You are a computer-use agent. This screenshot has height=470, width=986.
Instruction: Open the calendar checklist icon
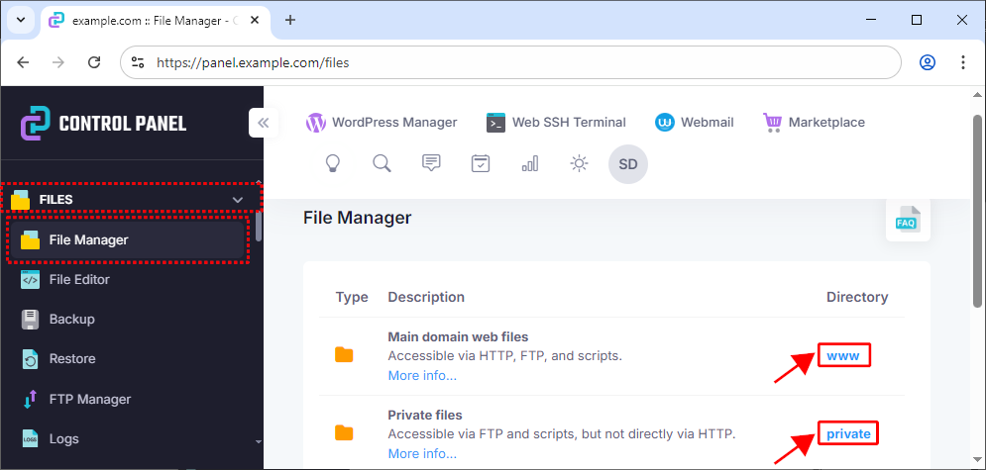[x=481, y=164]
